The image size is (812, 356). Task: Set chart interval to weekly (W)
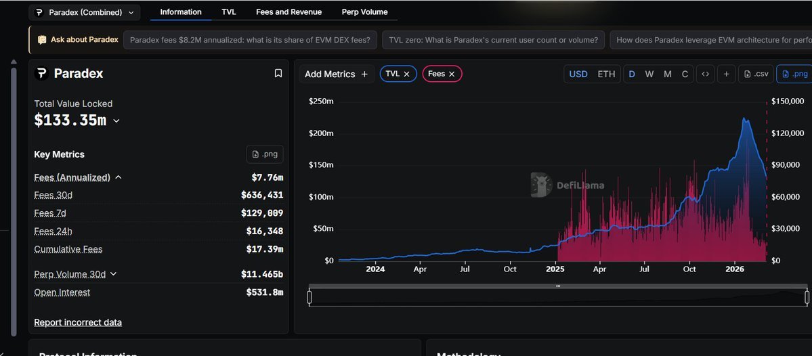coord(649,74)
